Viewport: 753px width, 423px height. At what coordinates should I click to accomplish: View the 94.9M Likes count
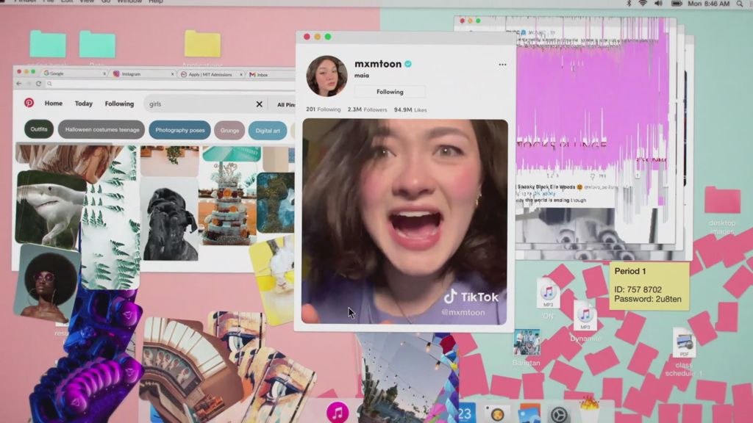[x=410, y=110]
